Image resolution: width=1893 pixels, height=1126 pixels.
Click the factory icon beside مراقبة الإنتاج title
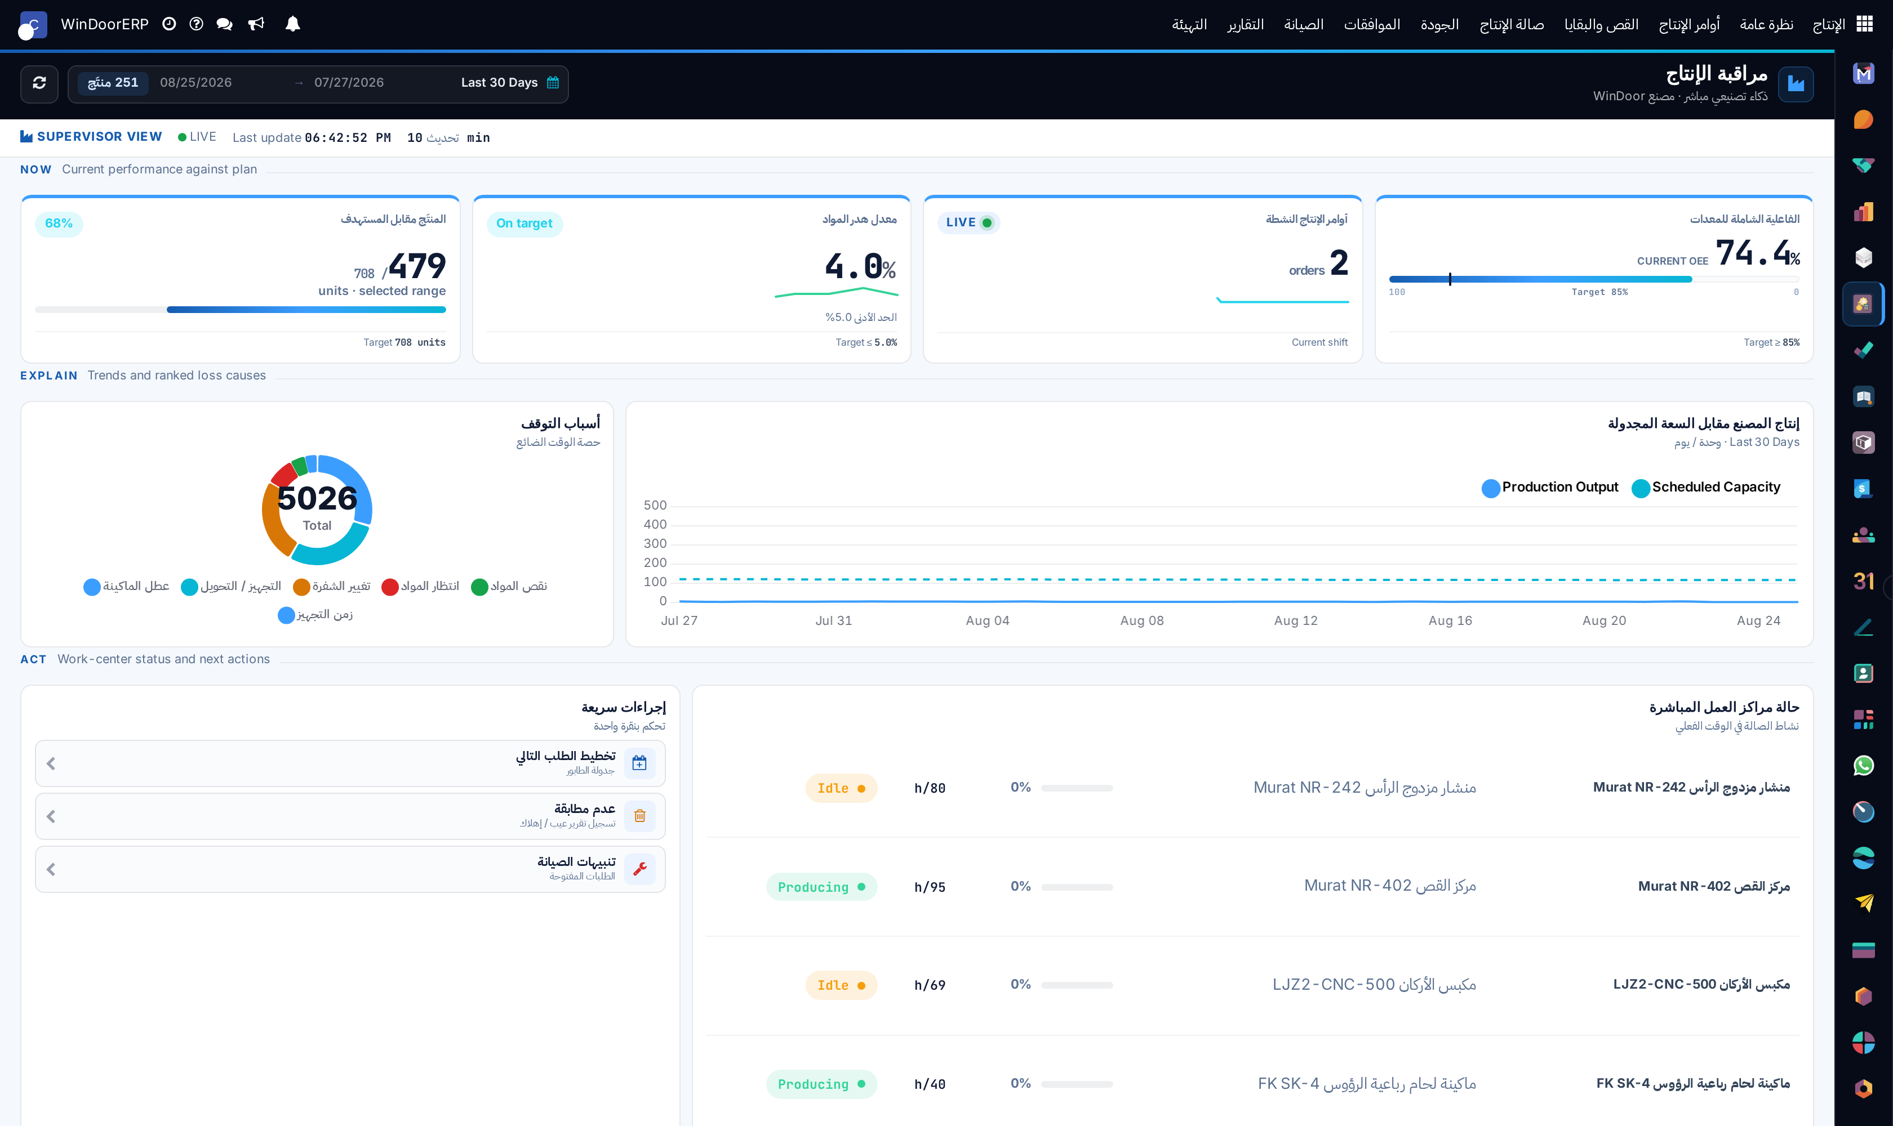click(1795, 83)
